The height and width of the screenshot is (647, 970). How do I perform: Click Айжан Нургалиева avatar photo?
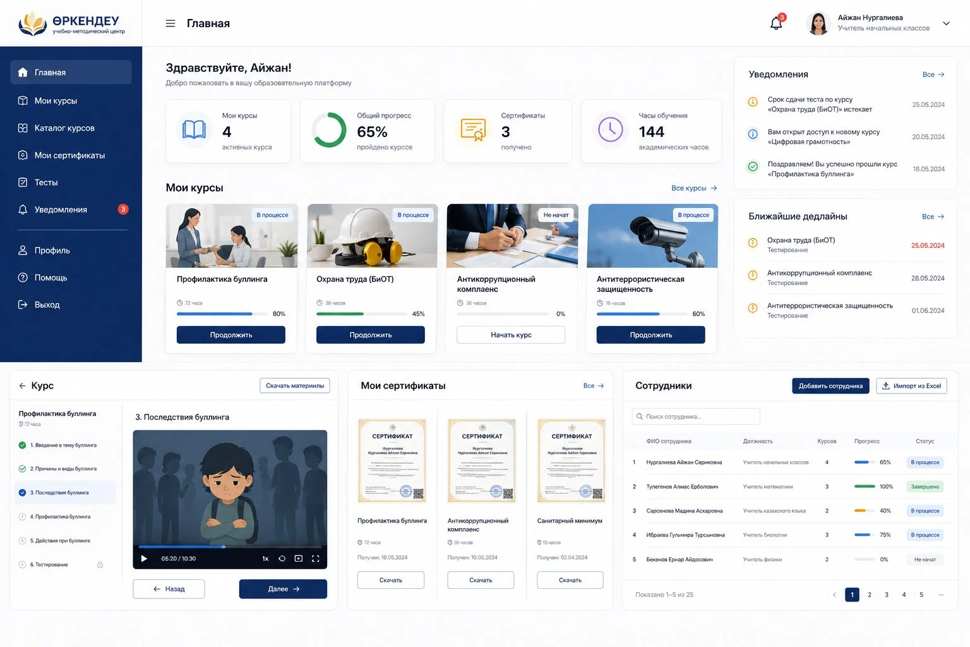click(818, 23)
